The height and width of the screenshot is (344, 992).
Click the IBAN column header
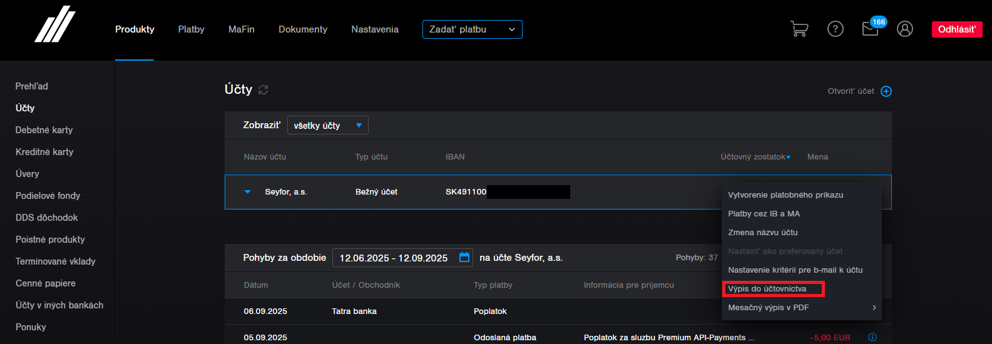[x=455, y=157]
